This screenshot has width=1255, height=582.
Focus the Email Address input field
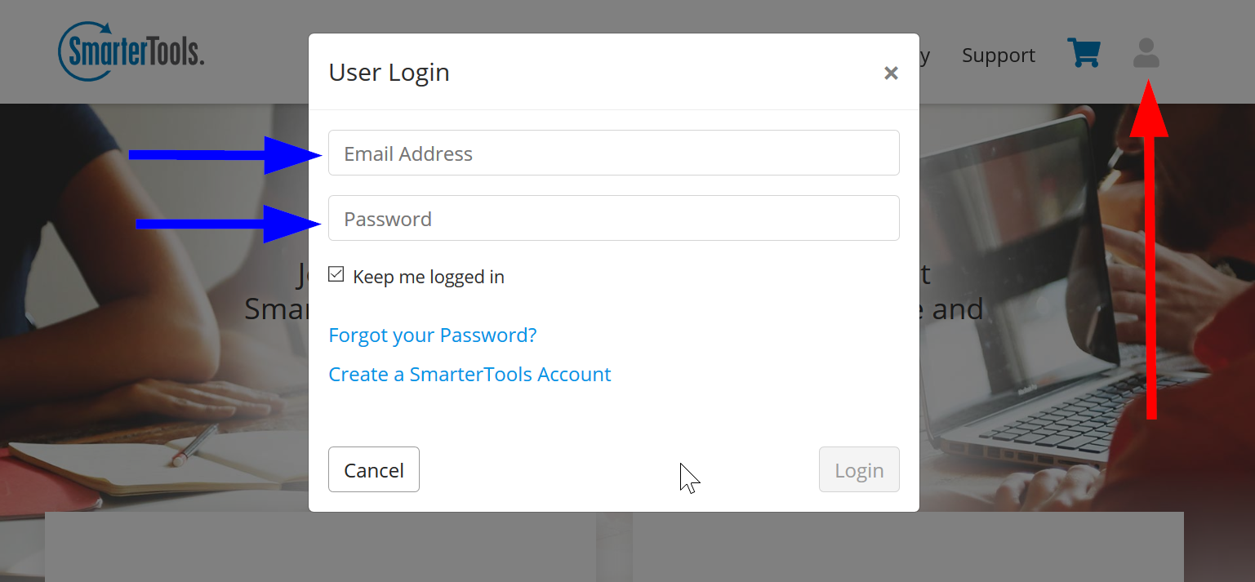click(614, 153)
